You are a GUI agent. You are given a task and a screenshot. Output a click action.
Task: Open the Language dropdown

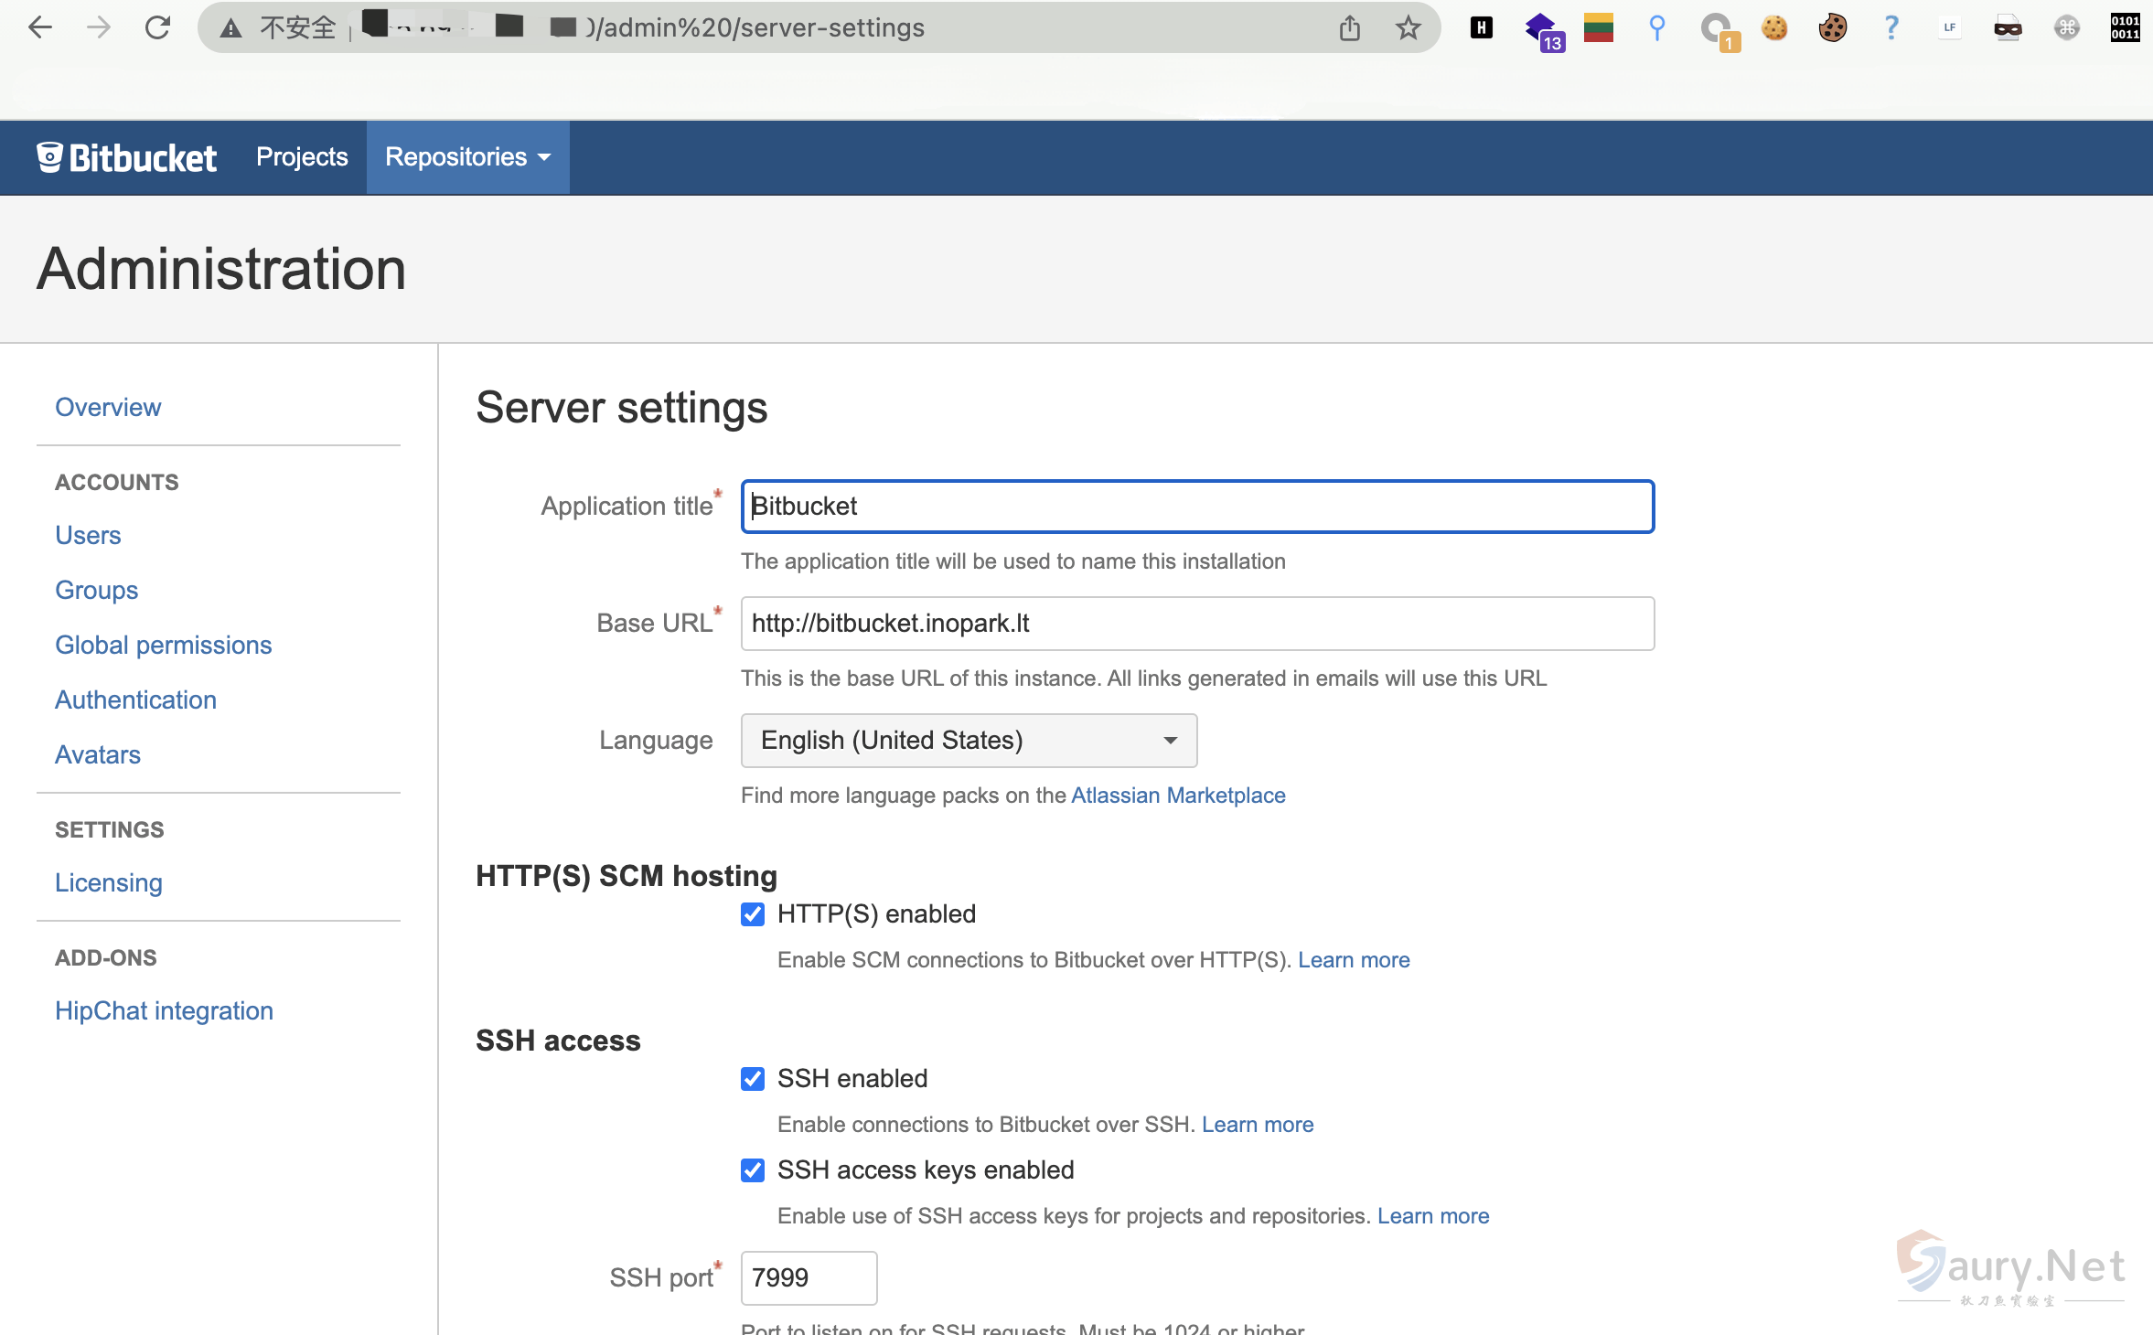click(969, 741)
